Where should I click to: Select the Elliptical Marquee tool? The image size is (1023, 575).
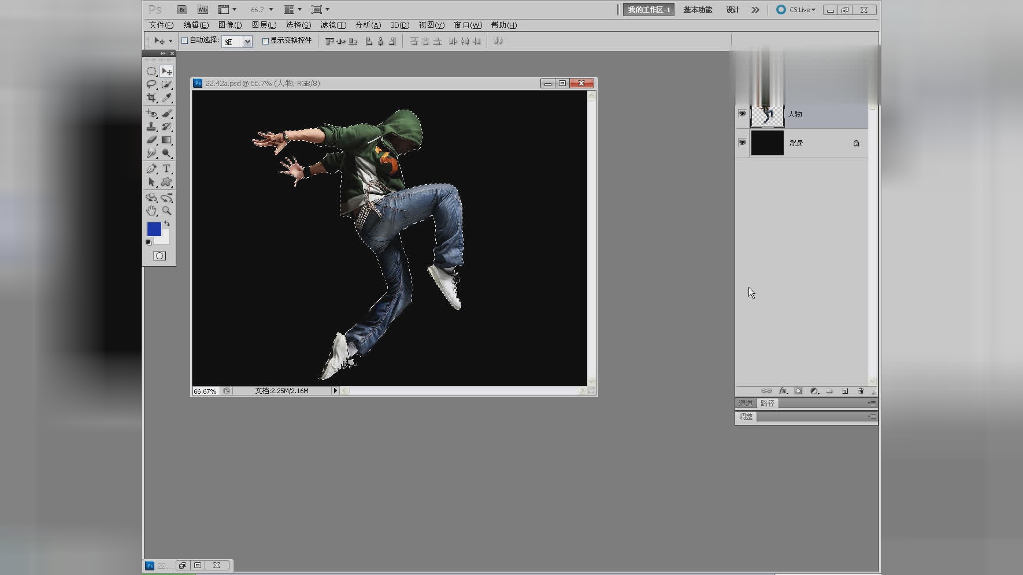(x=151, y=72)
